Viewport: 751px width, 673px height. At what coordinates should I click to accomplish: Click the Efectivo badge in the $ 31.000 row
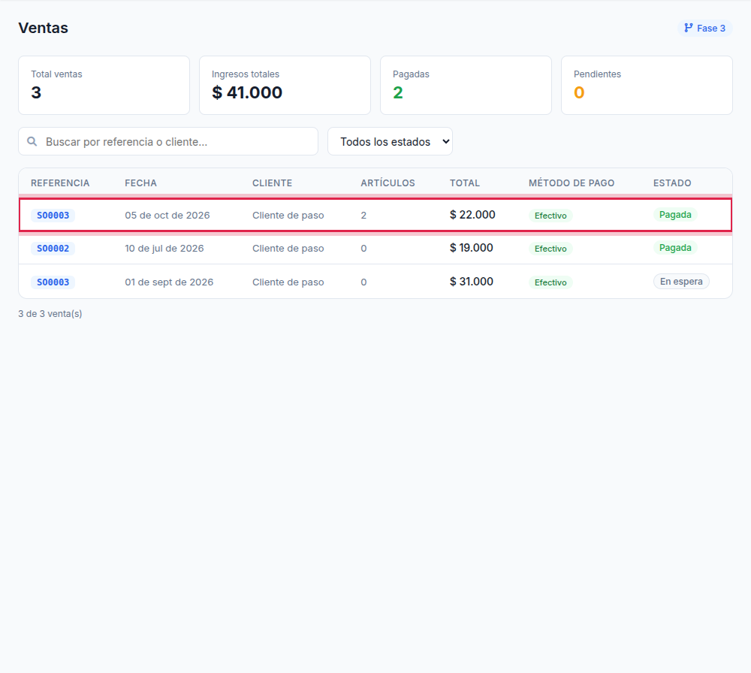(550, 282)
